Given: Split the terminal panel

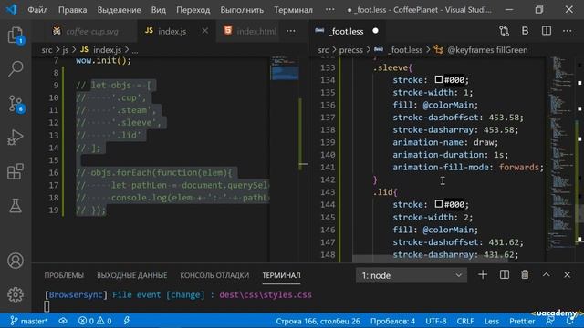Looking at the screenshot, I should click(505, 275).
